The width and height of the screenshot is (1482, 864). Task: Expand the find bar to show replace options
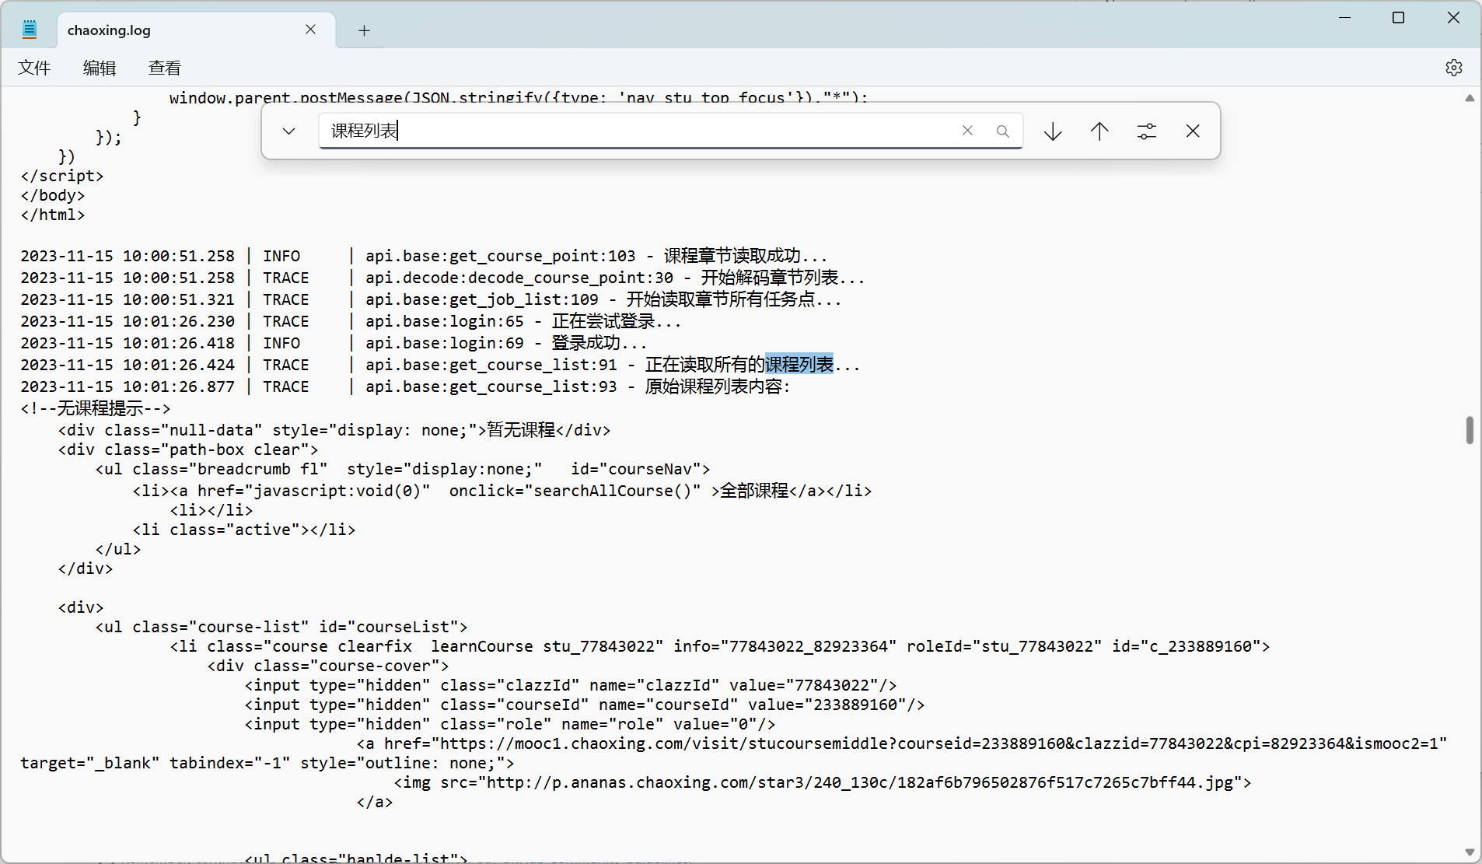pyautogui.click(x=288, y=131)
